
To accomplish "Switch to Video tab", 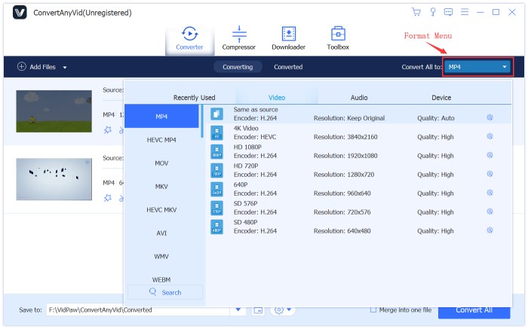I will tap(277, 97).
